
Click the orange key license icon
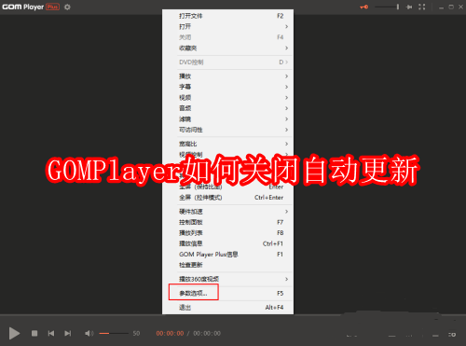click(364, 7)
